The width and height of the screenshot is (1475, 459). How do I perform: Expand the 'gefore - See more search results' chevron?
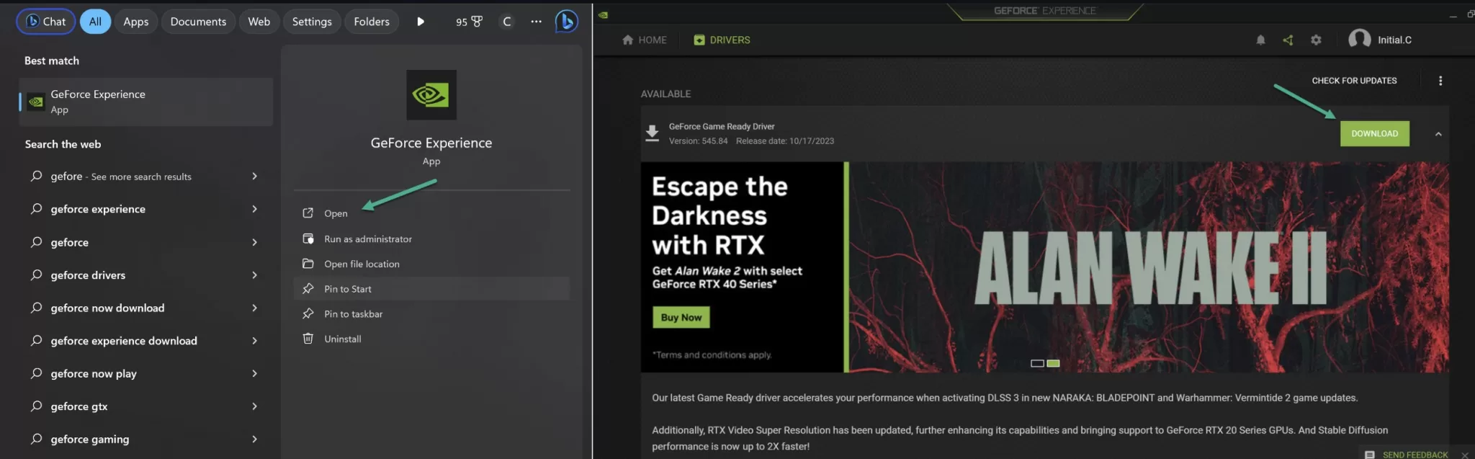[x=254, y=176]
